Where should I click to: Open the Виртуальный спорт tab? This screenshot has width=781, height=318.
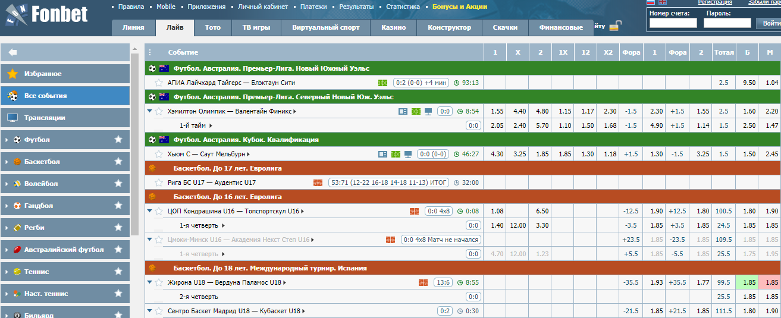click(325, 27)
